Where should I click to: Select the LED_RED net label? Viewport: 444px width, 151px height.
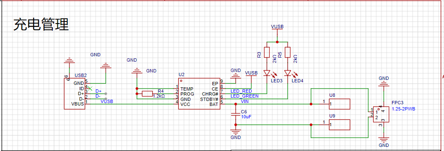(x=241, y=91)
